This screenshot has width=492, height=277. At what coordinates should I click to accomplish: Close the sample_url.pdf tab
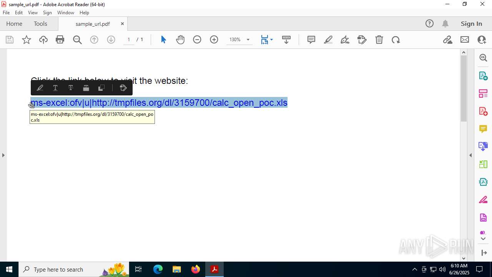[x=122, y=23]
